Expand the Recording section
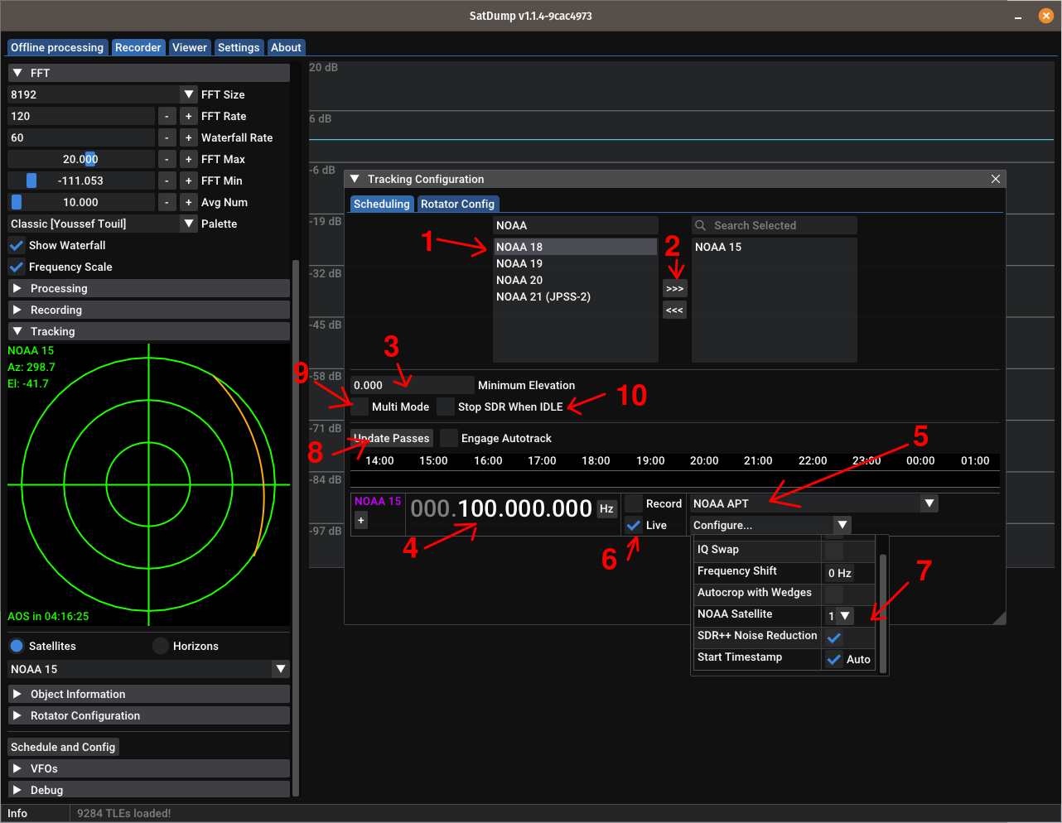The height and width of the screenshot is (823, 1062). [149, 310]
